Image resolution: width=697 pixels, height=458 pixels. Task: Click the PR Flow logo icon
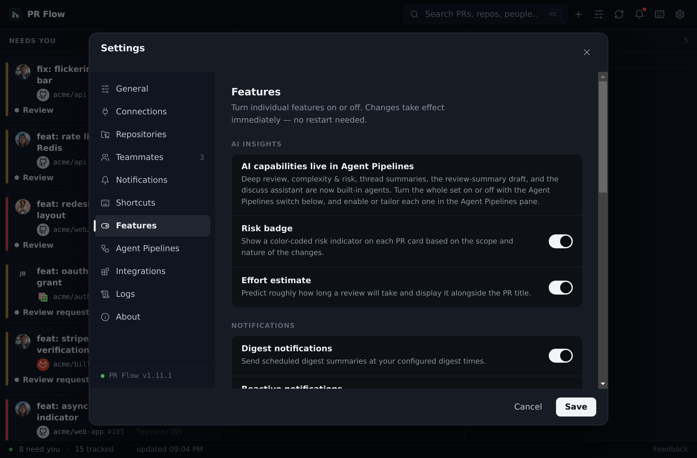click(x=15, y=14)
